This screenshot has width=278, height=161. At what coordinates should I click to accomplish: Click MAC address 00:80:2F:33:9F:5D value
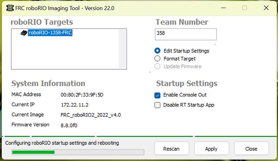click(x=82, y=95)
